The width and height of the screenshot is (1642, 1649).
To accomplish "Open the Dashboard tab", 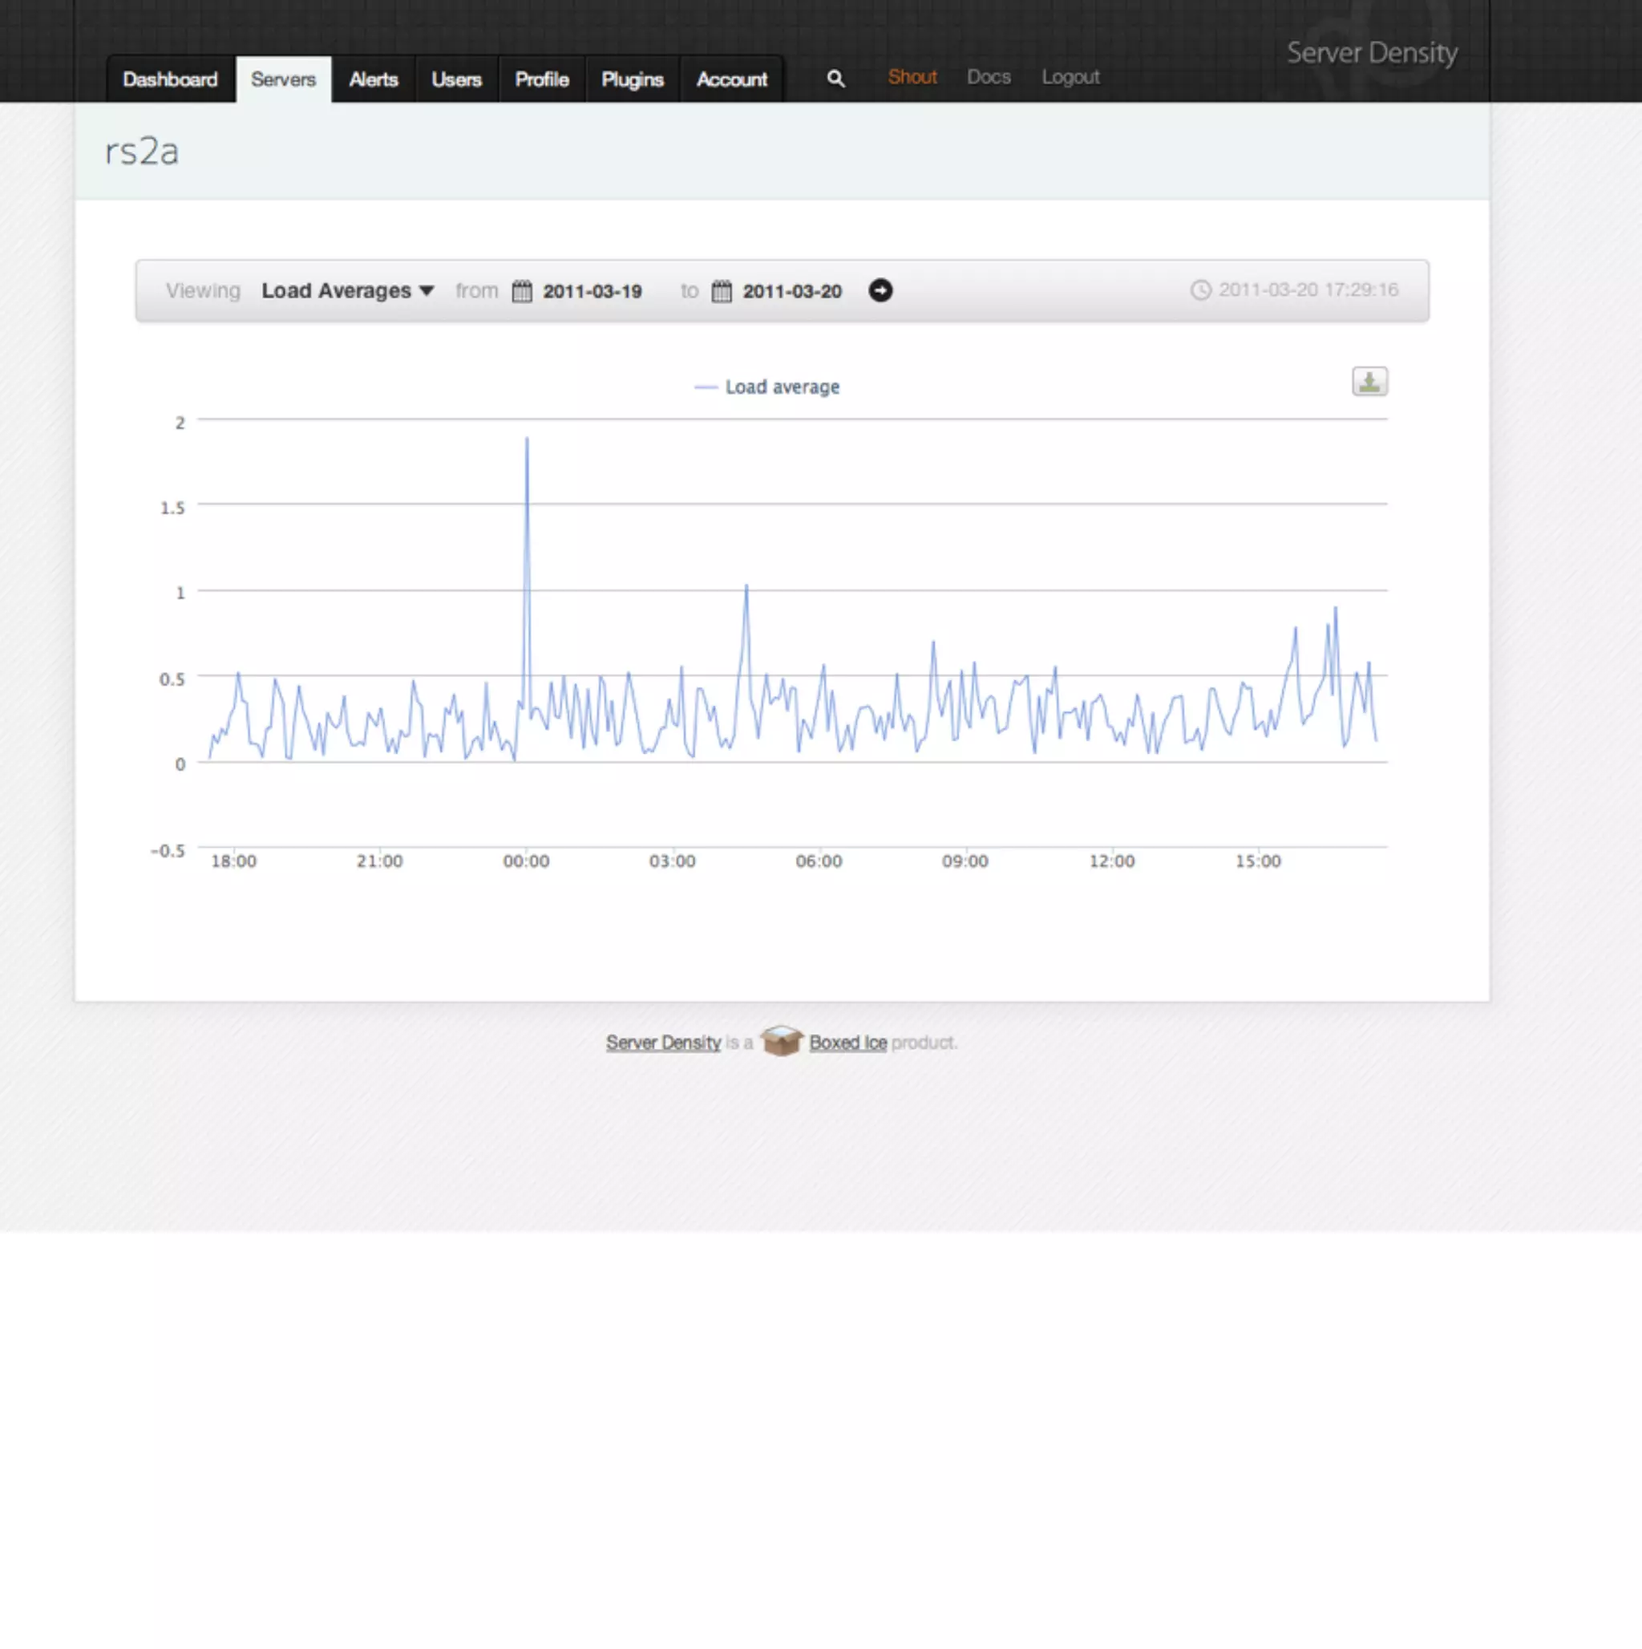I will tap(170, 79).
